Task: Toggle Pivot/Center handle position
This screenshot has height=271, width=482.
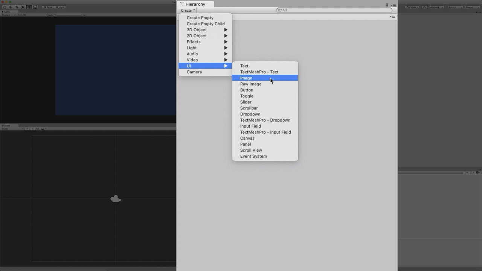Action: click(x=48, y=7)
